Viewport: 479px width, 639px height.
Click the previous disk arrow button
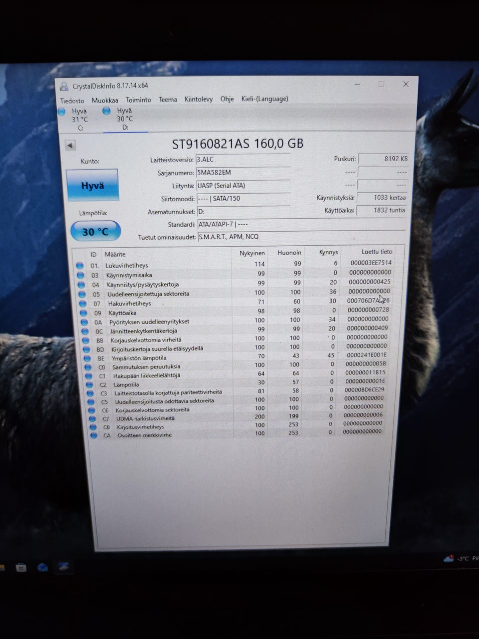pos(70,145)
